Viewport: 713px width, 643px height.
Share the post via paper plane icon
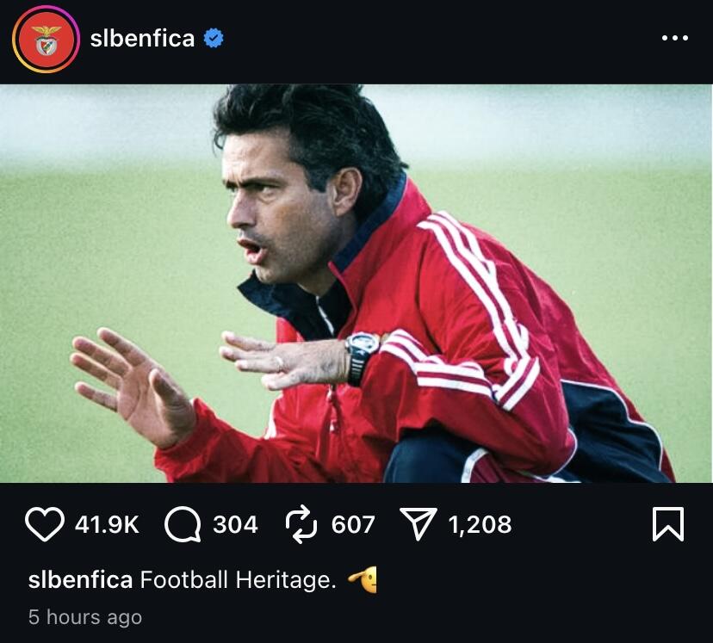coord(418,524)
